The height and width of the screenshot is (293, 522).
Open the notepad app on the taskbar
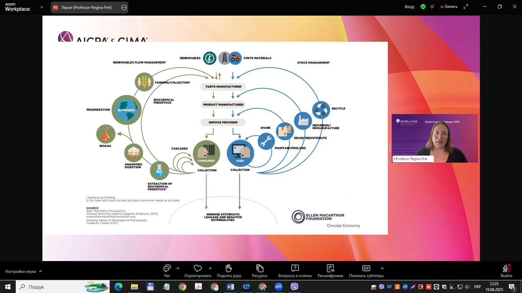pos(166,287)
